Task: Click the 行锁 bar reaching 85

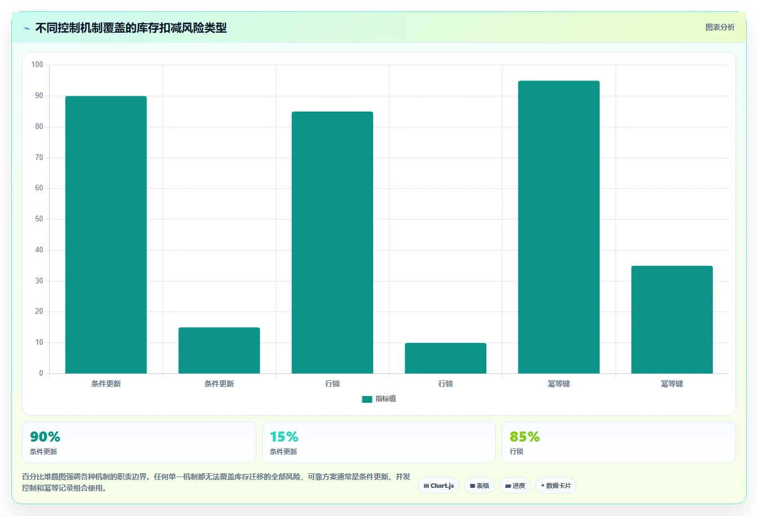Action: [333, 242]
